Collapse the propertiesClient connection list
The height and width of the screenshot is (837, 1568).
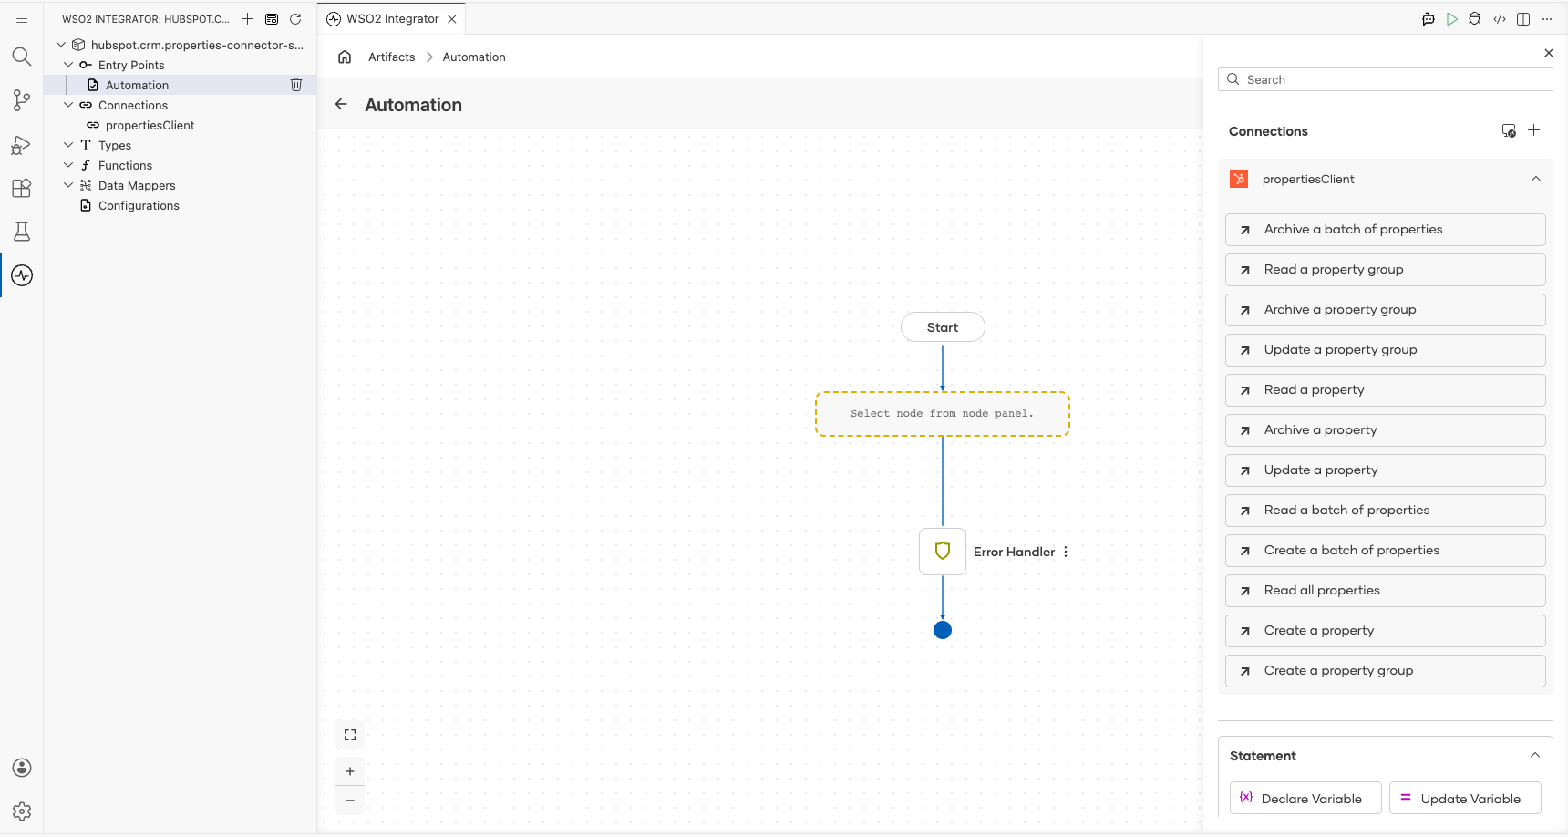tap(1536, 179)
